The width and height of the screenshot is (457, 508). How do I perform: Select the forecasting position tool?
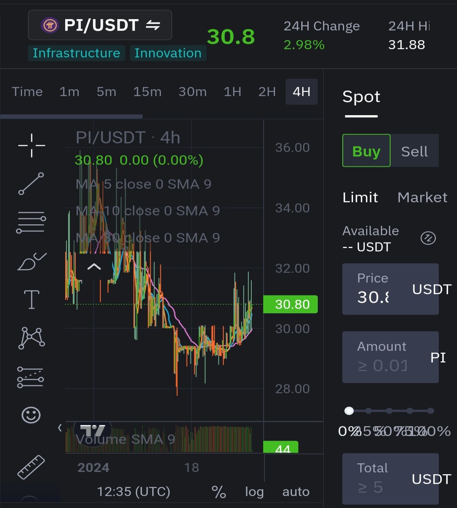pos(30,377)
